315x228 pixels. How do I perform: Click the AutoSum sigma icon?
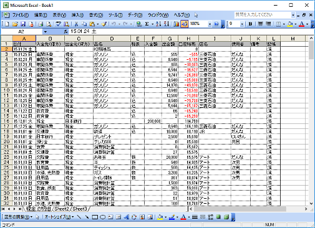tap(147, 24)
